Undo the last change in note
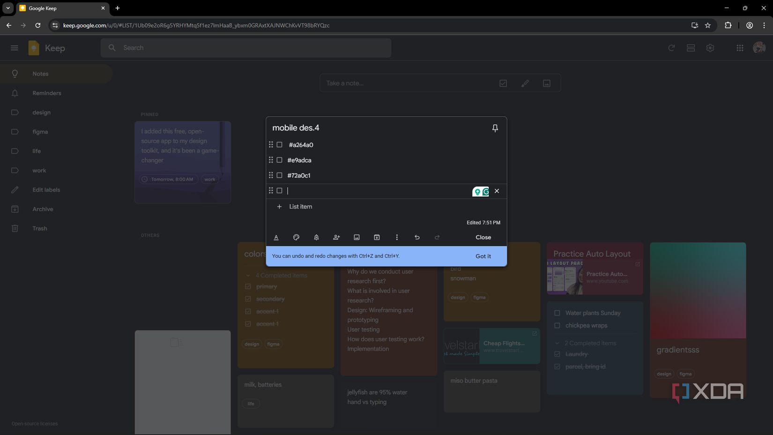 (417, 237)
